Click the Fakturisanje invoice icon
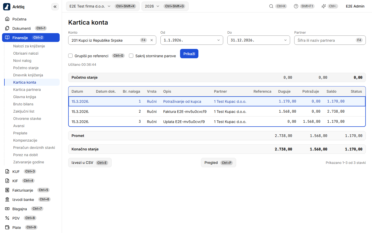This screenshot has width=372, height=233. click(7, 190)
